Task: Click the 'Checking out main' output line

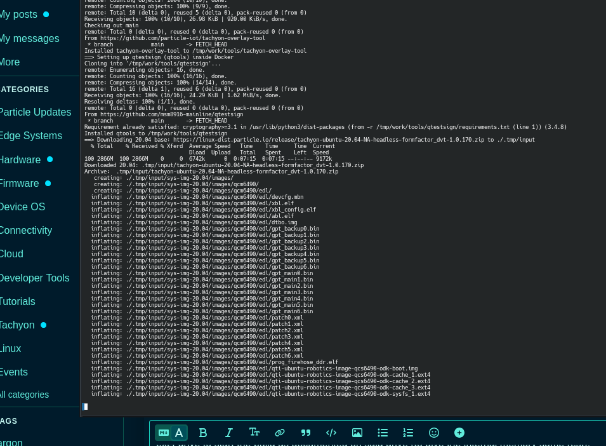Action: 111,25
